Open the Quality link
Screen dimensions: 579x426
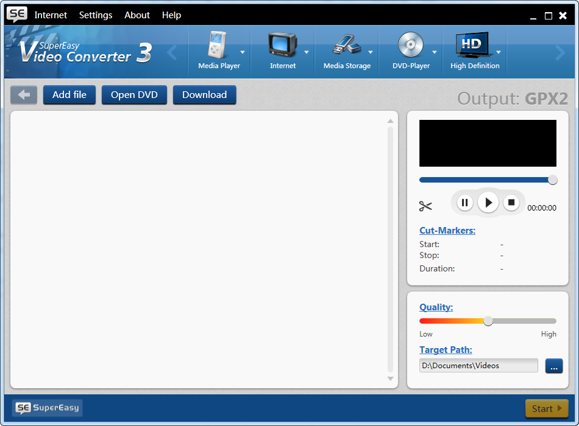(436, 307)
